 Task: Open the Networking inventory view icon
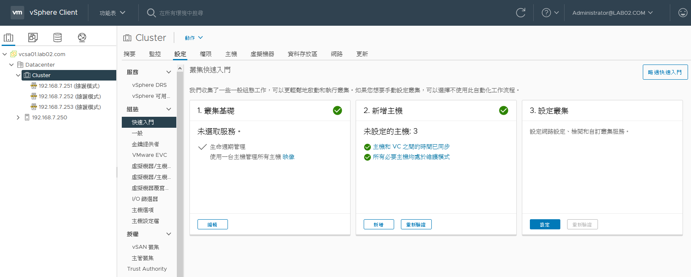click(82, 38)
